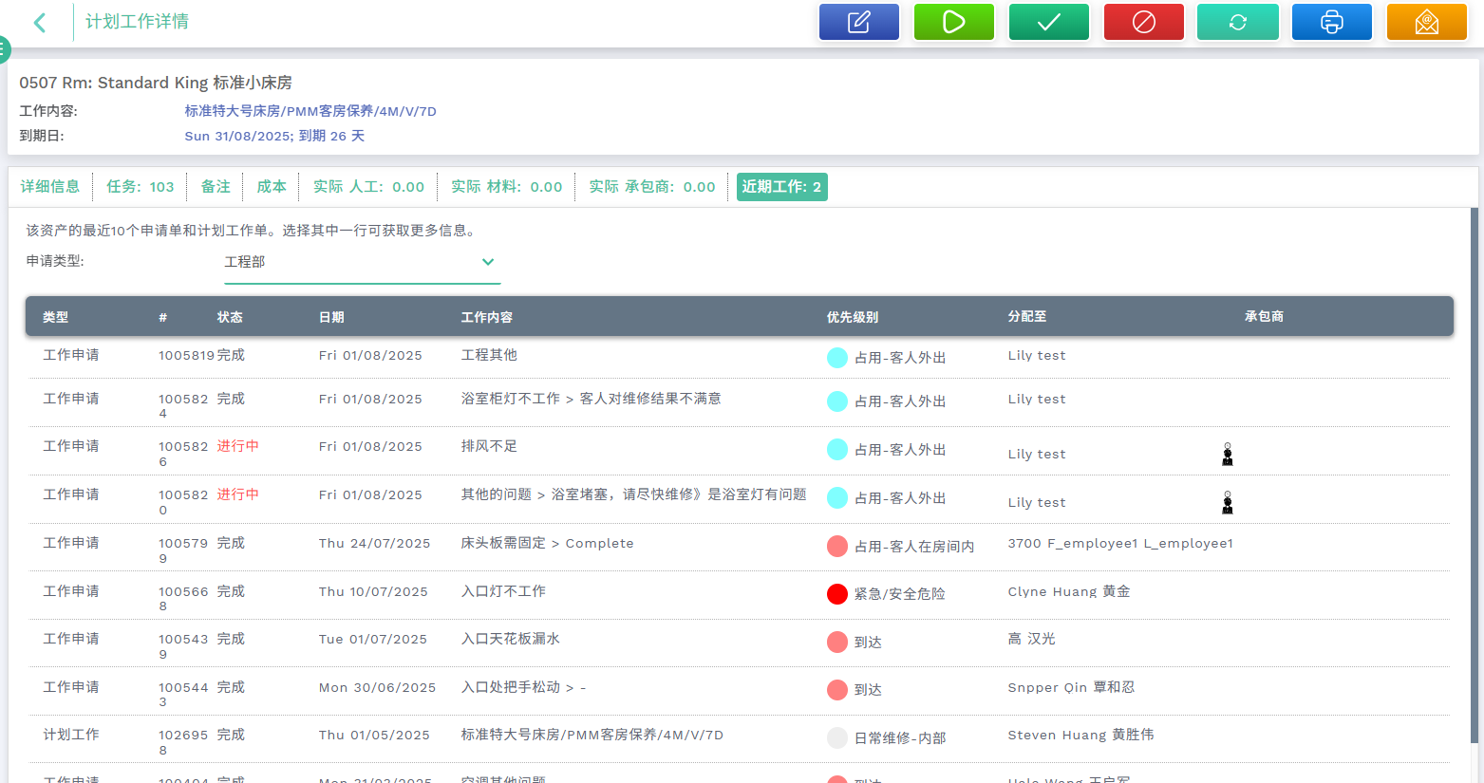Viewport: 1484px width, 783px height.
Task: Open the 成本 tab
Action: coord(272,187)
